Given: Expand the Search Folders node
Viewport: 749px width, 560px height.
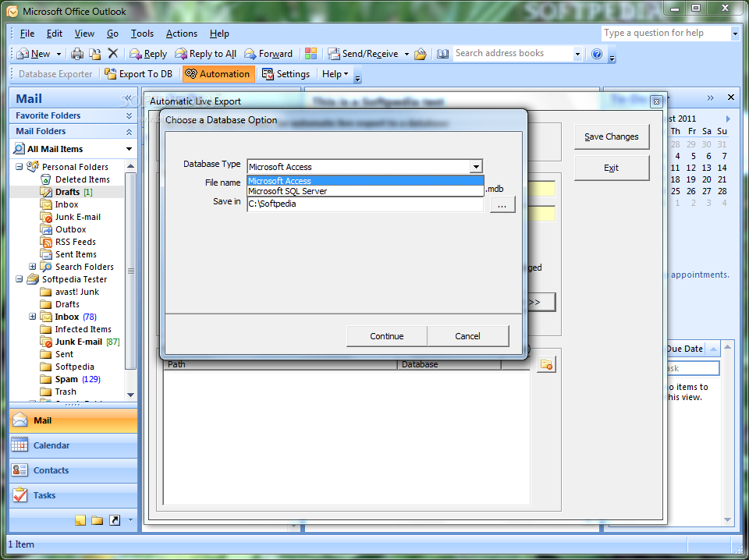Looking at the screenshot, I should tap(33, 267).
